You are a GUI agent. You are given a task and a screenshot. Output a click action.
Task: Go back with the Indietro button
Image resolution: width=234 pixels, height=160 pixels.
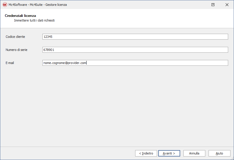click(146, 153)
